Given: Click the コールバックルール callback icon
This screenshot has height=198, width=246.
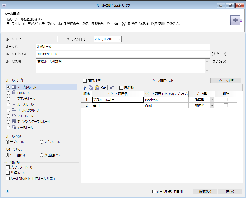Looking at the screenshot, I should tap(14, 110).
